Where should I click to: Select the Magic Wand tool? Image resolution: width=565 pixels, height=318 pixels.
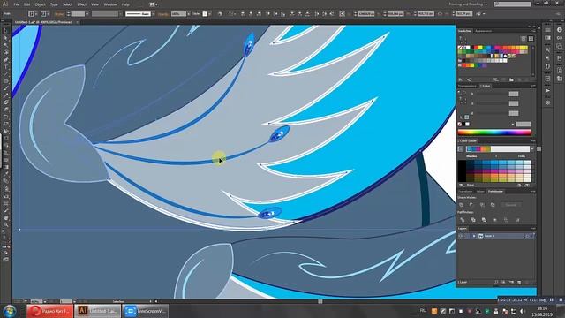tap(5, 45)
